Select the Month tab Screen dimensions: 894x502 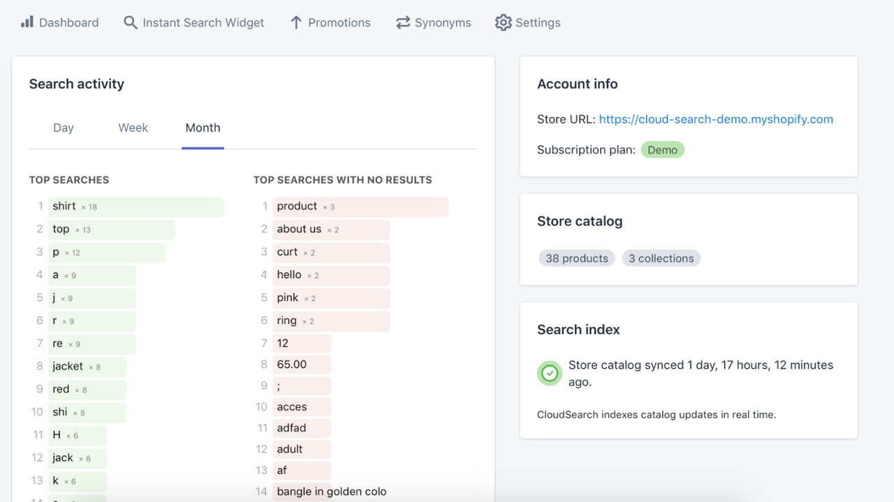[203, 128]
